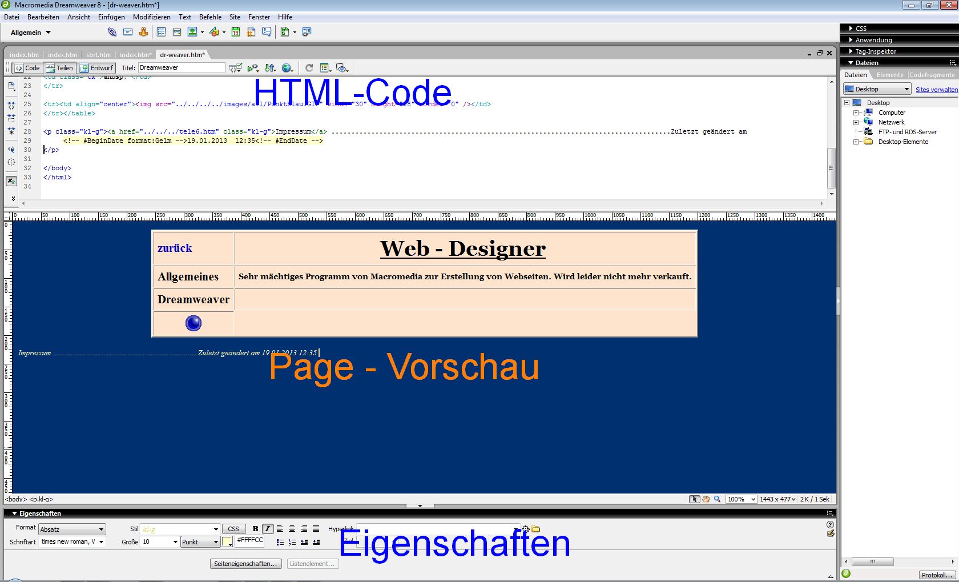Open the text color swatch picker
The width and height of the screenshot is (959, 582).
pyautogui.click(x=227, y=541)
